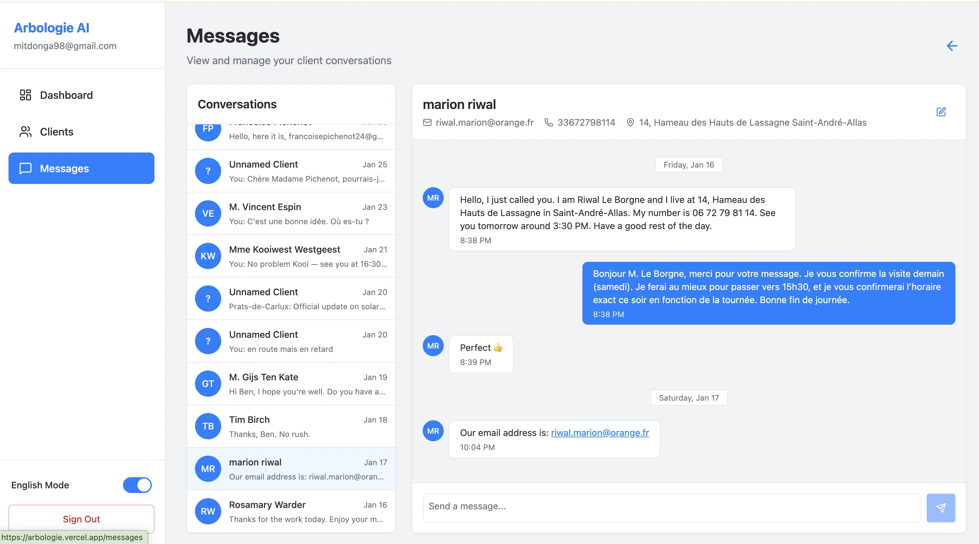Click the back arrow icon
Screen dimensions: 979x544
952,46
